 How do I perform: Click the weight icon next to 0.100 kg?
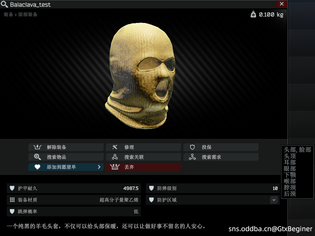[x=253, y=15]
